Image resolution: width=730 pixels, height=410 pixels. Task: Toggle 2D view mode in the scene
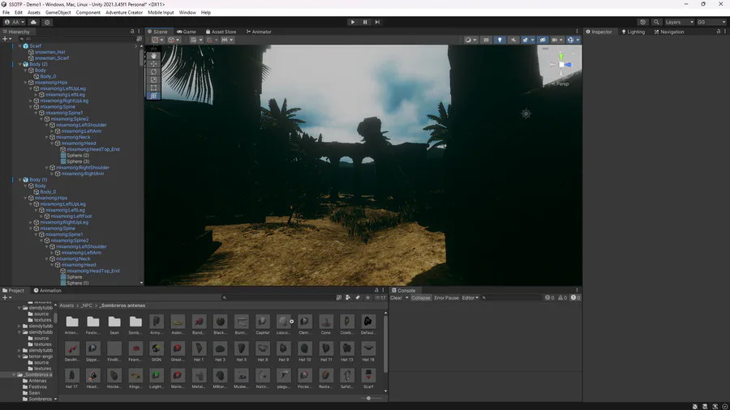(x=487, y=40)
